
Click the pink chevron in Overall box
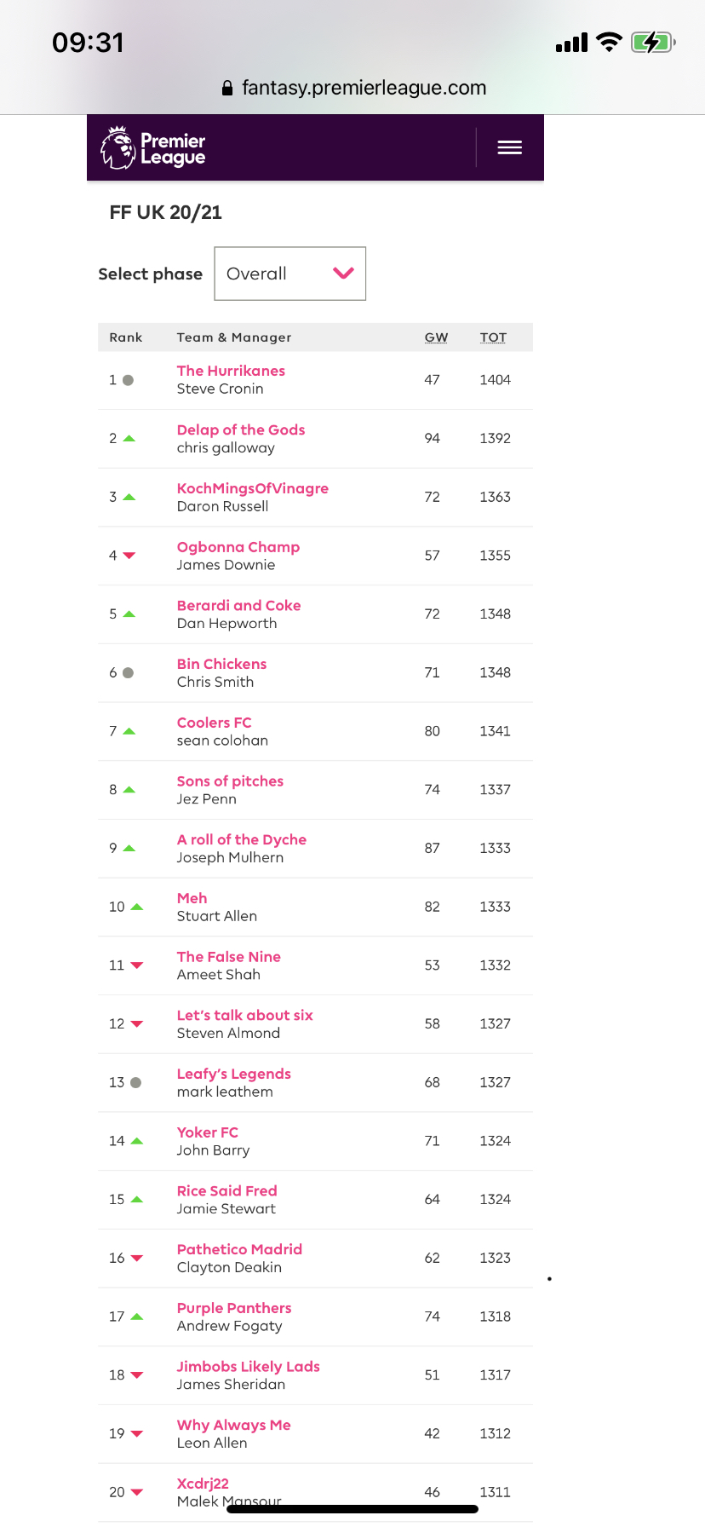(343, 273)
